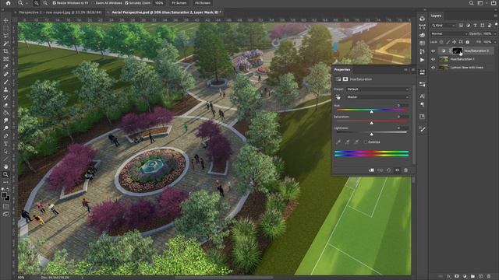Open the Master channel dropdown

coord(377,97)
